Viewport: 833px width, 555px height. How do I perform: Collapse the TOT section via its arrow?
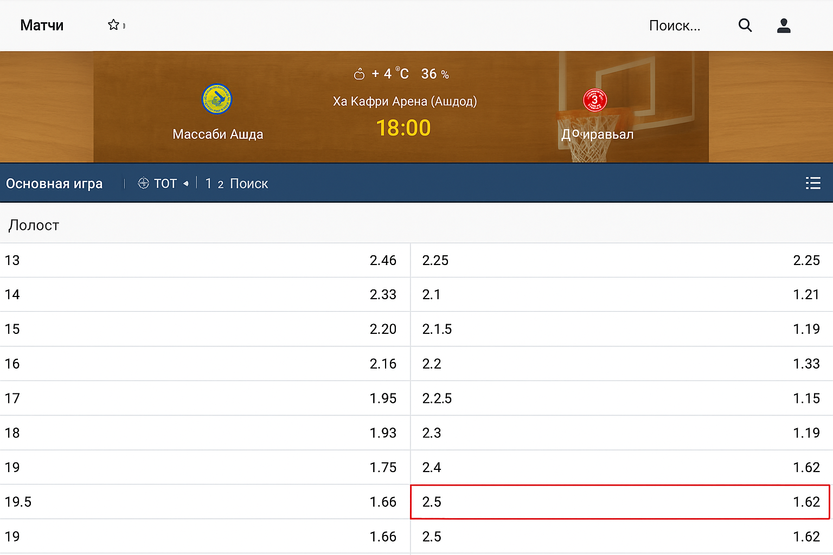tap(186, 184)
